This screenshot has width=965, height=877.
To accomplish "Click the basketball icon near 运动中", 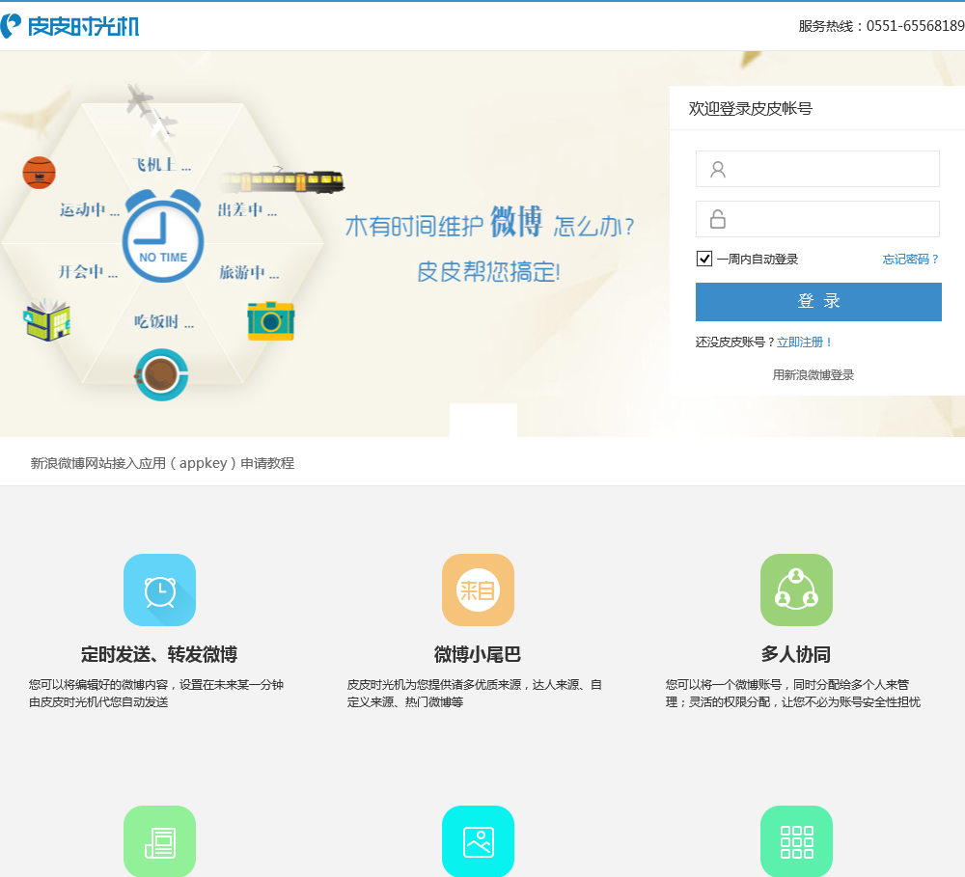I will [39, 173].
